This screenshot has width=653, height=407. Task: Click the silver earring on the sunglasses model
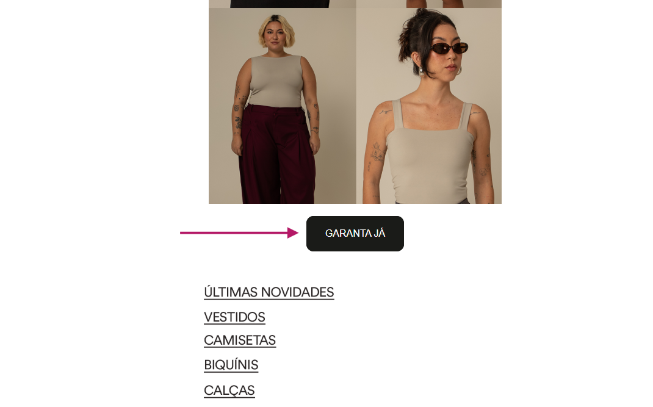422,71
